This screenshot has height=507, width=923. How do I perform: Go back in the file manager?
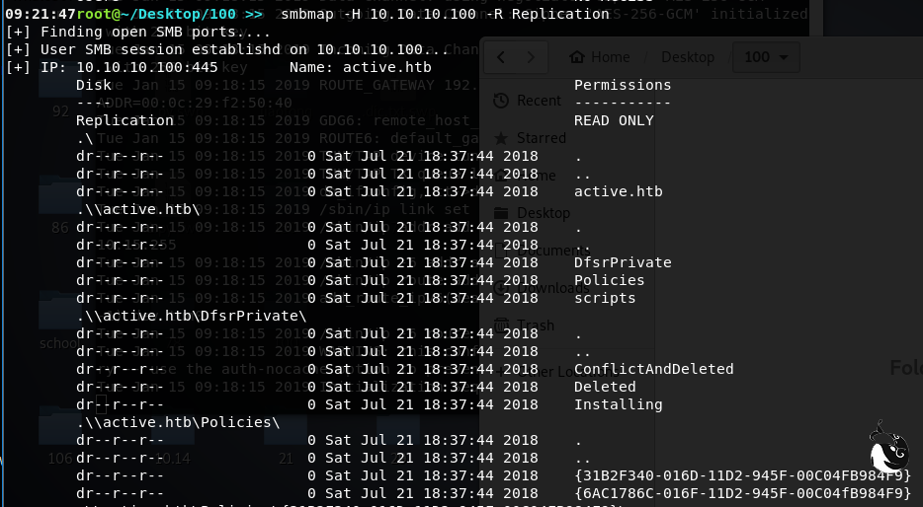pos(501,57)
